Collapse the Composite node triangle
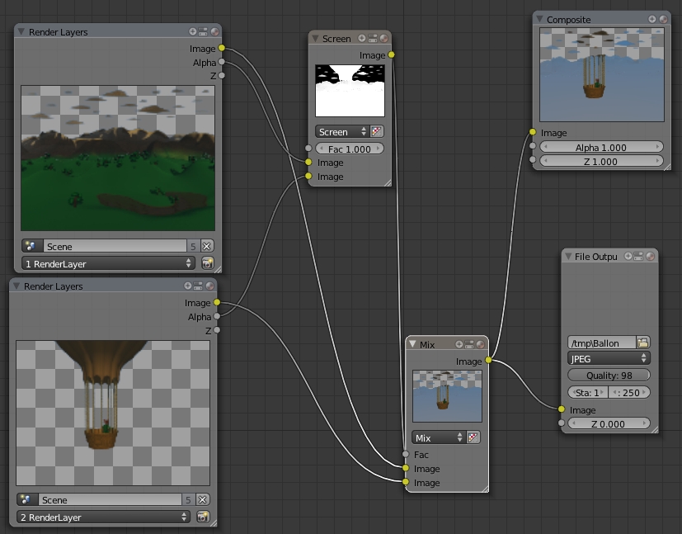The width and height of the screenshot is (682, 534). coord(539,19)
